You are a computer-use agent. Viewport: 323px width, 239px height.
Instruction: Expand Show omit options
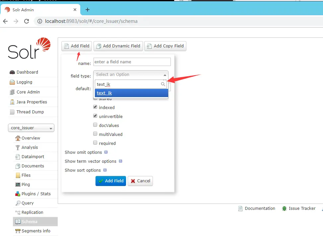(x=86, y=152)
